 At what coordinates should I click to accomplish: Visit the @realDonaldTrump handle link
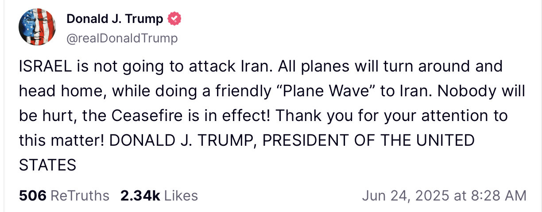[122, 38]
